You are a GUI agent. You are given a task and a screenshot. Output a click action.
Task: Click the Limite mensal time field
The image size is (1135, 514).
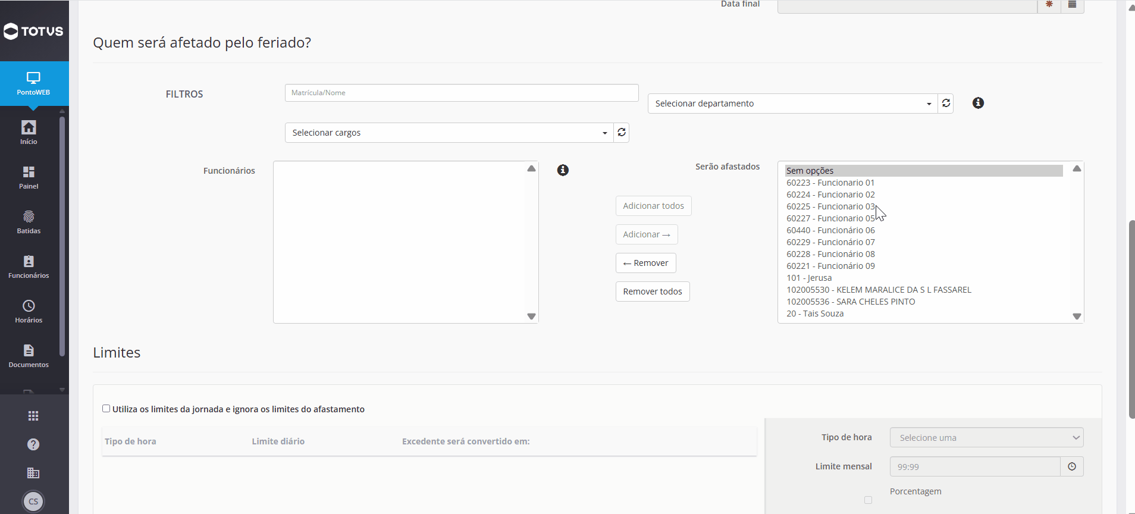click(x=975, y=466)
